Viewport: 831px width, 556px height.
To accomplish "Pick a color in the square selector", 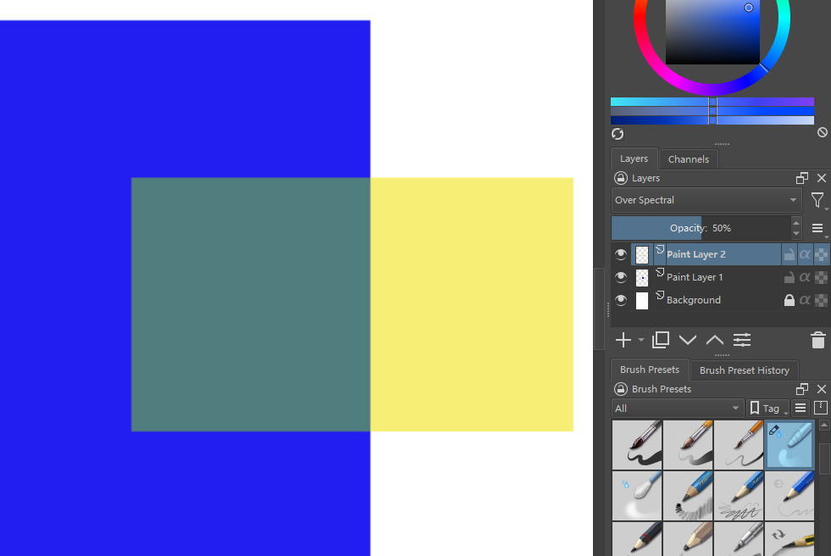I will point(712,32).
